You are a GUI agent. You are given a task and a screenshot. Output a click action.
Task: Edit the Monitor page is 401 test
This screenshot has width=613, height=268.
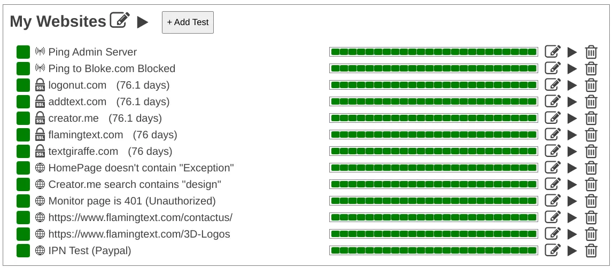(553, 201)
